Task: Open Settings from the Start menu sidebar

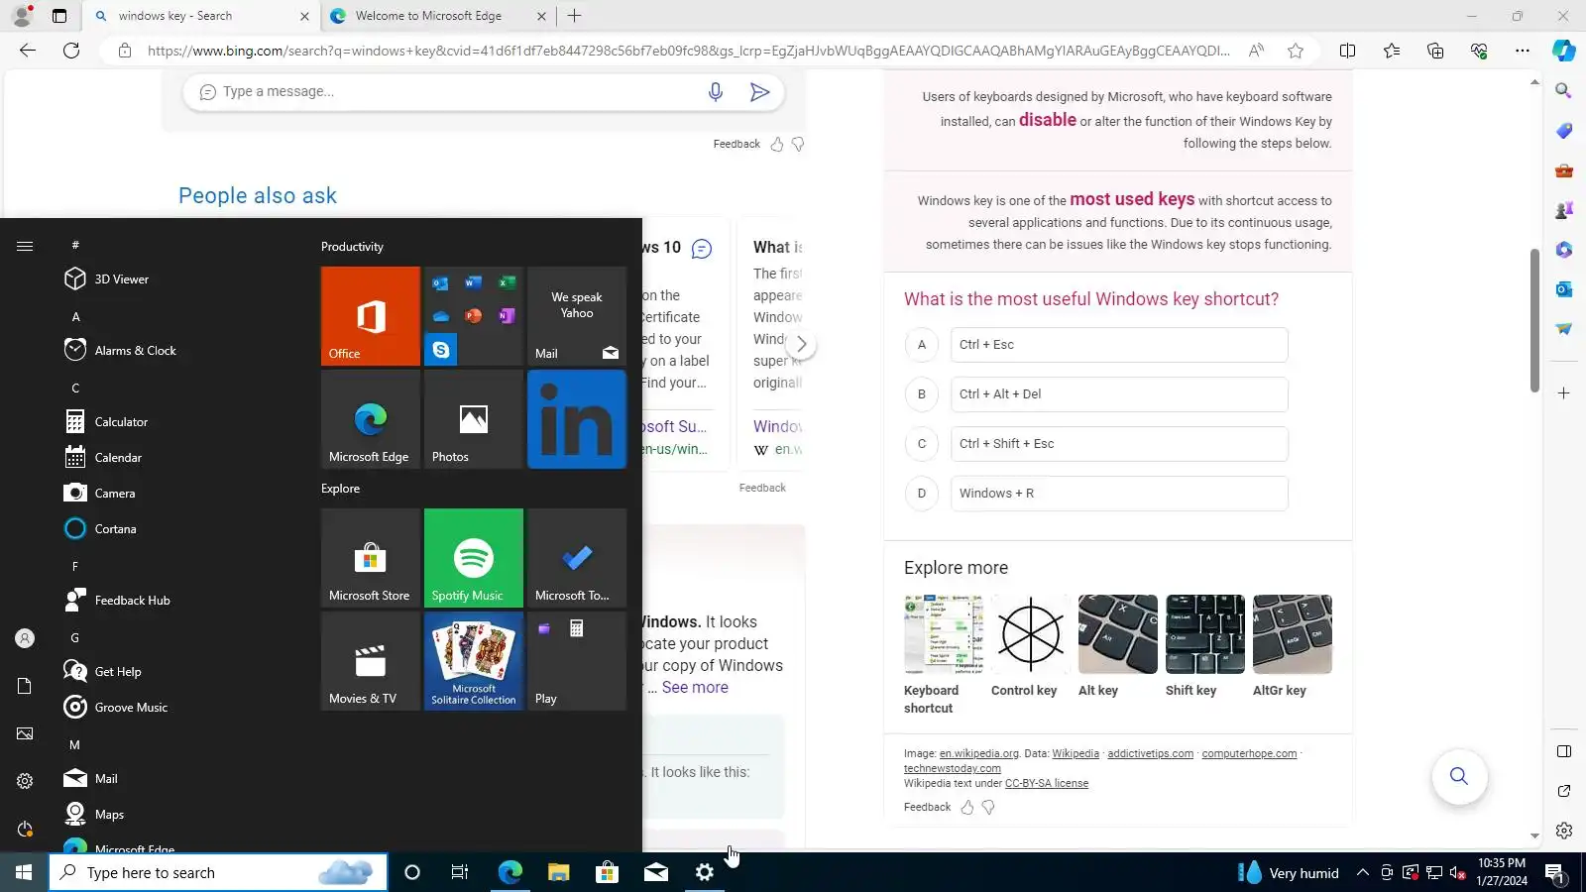Action: point(25,781)
